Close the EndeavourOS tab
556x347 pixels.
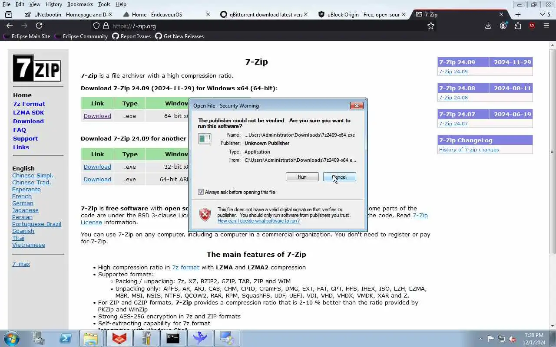208,14
